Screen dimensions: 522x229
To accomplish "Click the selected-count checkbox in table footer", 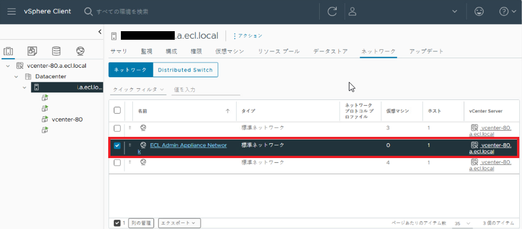I will tap(117, 223).
